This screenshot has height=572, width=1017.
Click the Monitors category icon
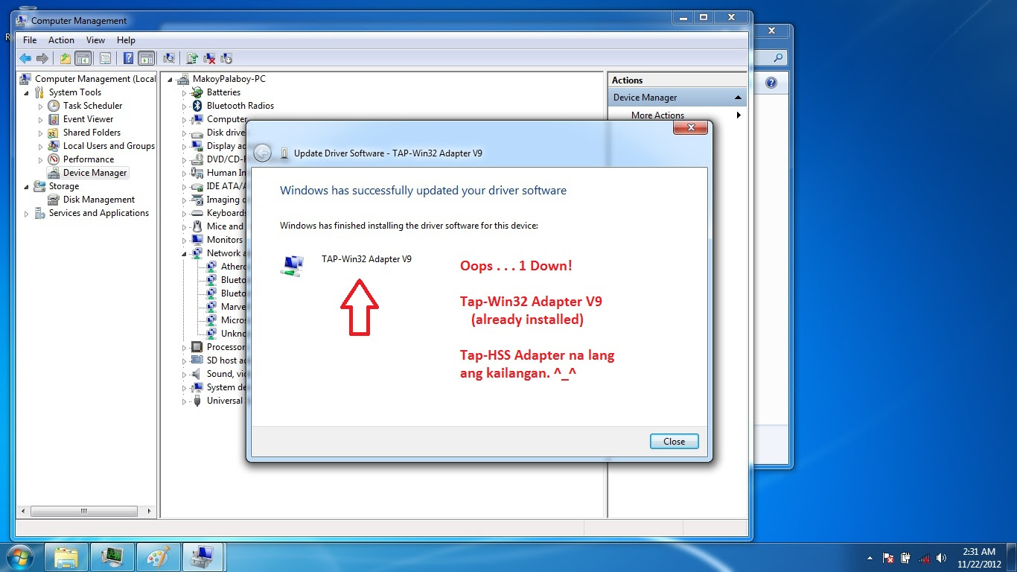click(x=197, y=240)
